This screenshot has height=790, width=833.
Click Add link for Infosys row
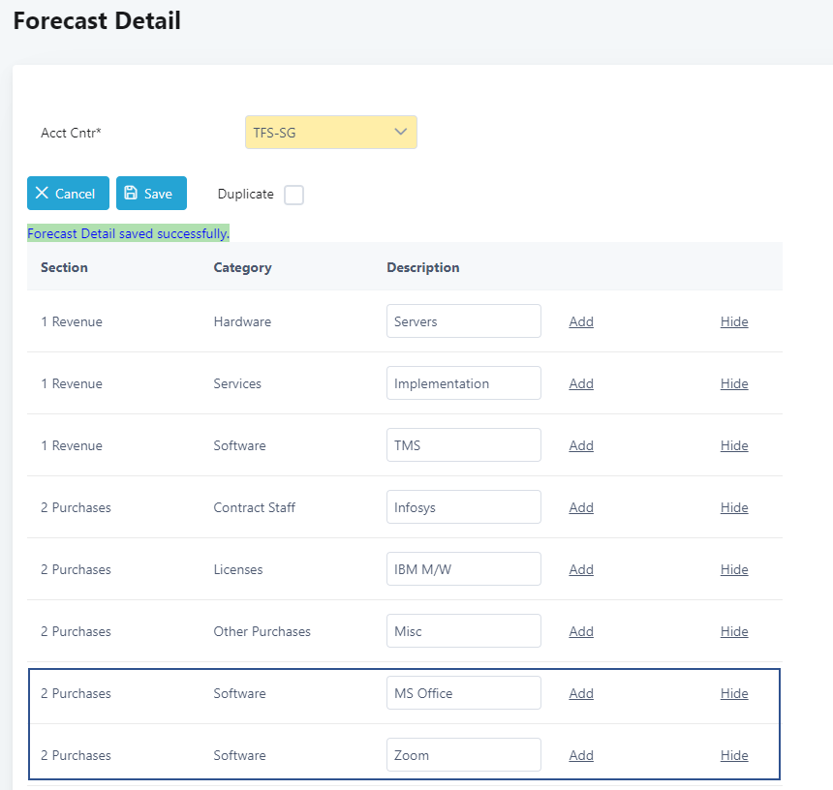pyautogui.click(x=581, y=507)
